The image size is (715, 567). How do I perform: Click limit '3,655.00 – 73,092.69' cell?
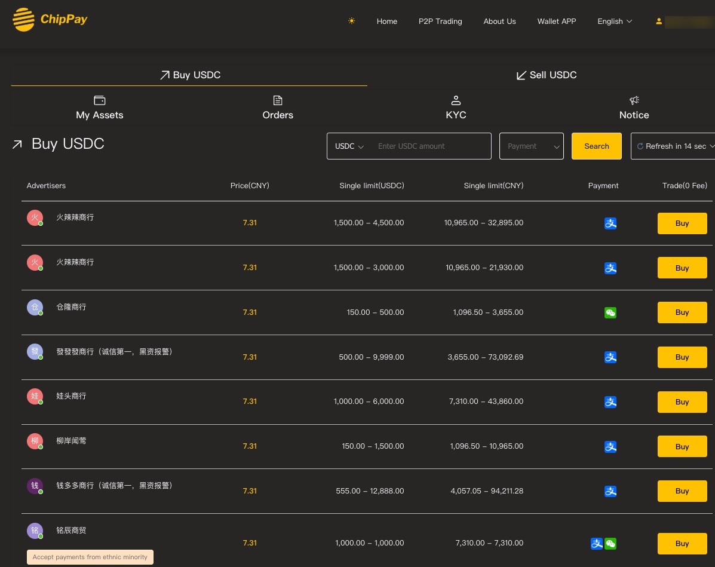[485, 357]
